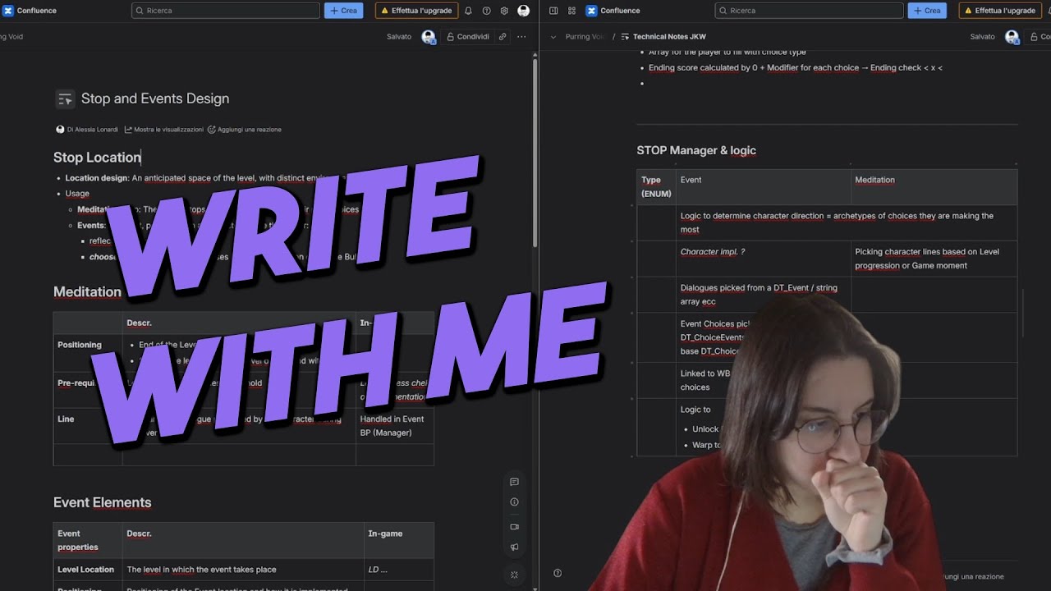Expand breadcrumb chevron in right window

coord(553,37)
